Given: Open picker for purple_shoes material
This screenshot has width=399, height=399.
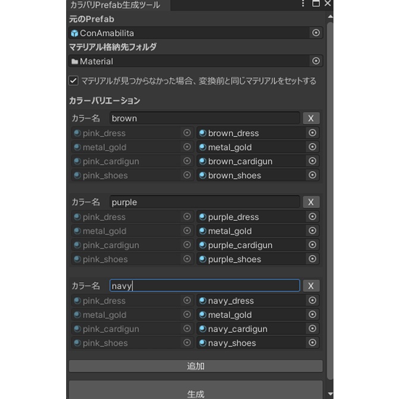Looking at the screenshot, I should click(x=312, y=259).
